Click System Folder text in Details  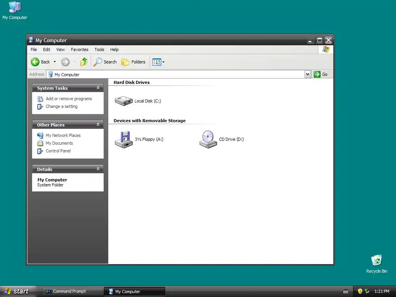pos(50,185)
